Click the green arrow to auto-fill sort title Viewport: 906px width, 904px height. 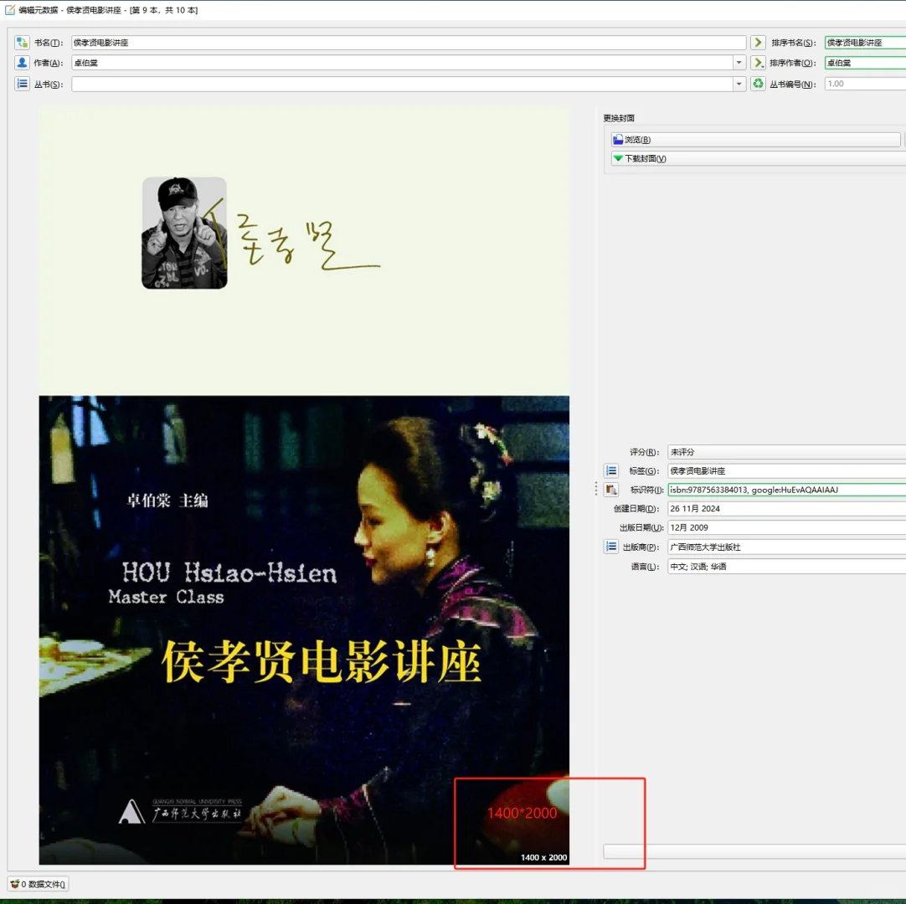click(758, 42)
